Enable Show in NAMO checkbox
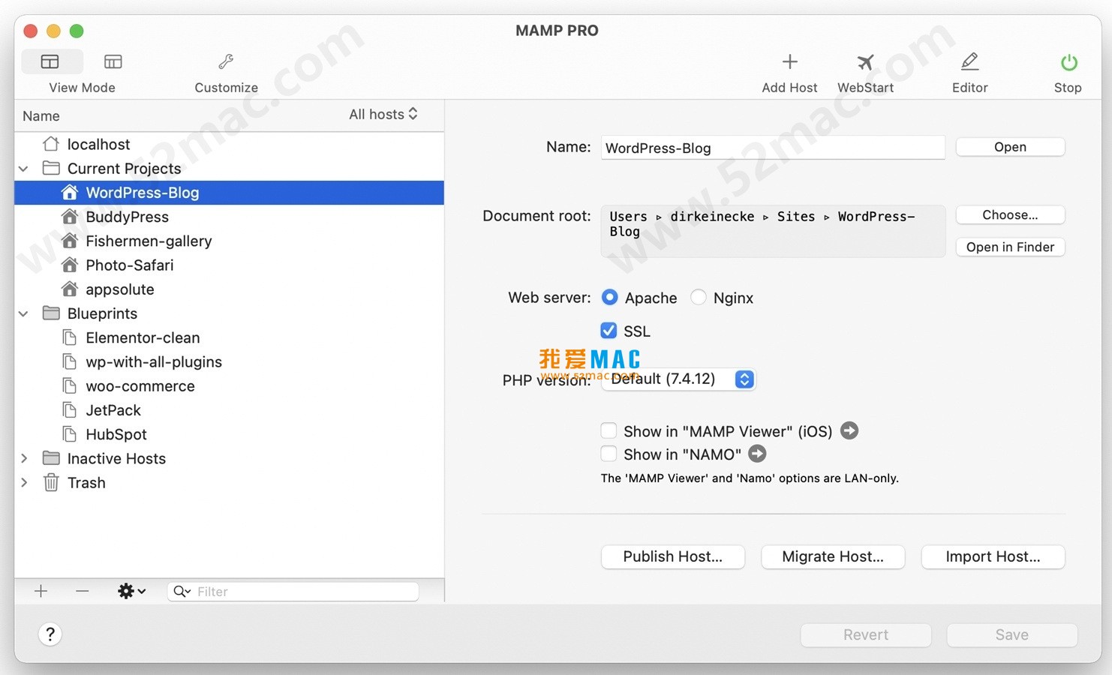The width and height of the screenshot is (1112, 675). [609, 454]
